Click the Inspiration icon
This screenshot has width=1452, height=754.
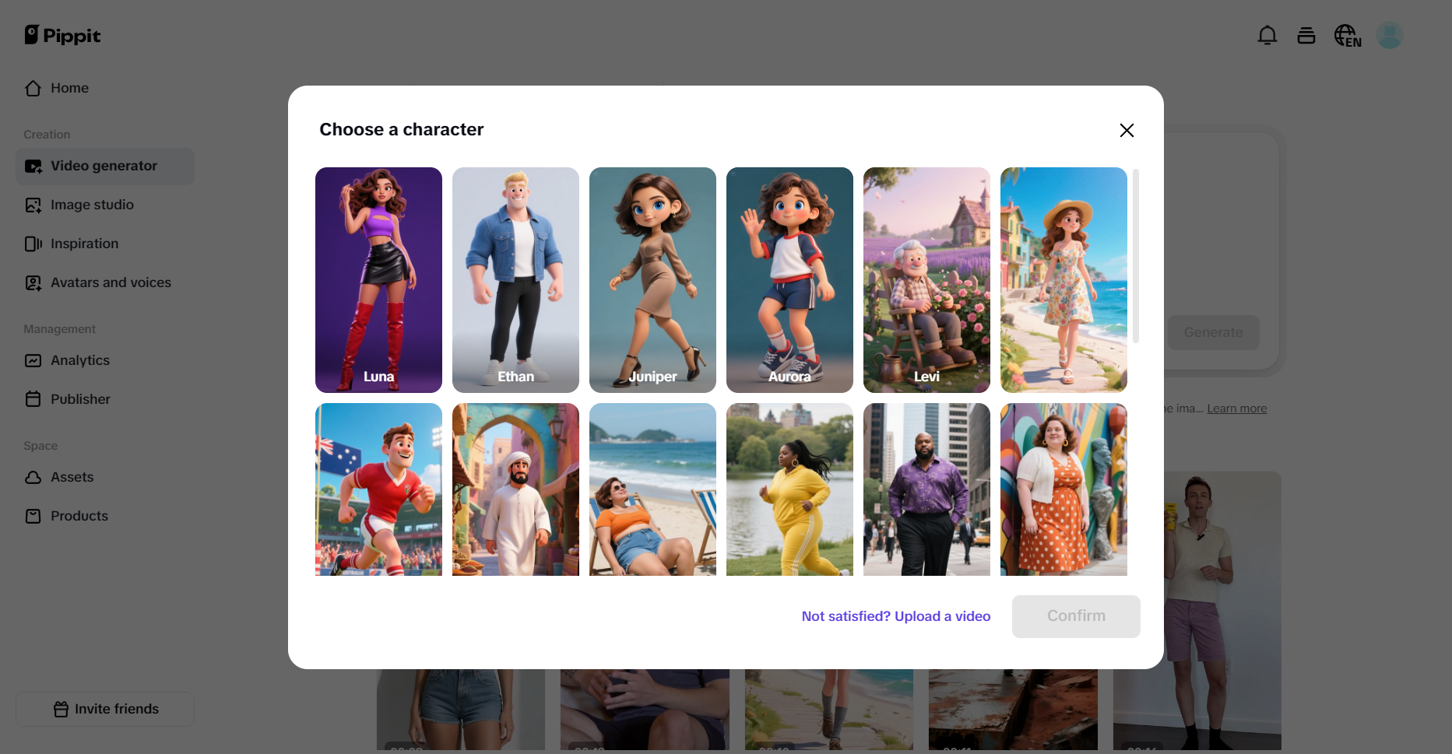coord(33,244)
